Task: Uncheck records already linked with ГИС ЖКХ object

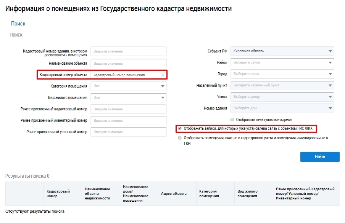Action: pyautogui.click(x=180, y=129)
